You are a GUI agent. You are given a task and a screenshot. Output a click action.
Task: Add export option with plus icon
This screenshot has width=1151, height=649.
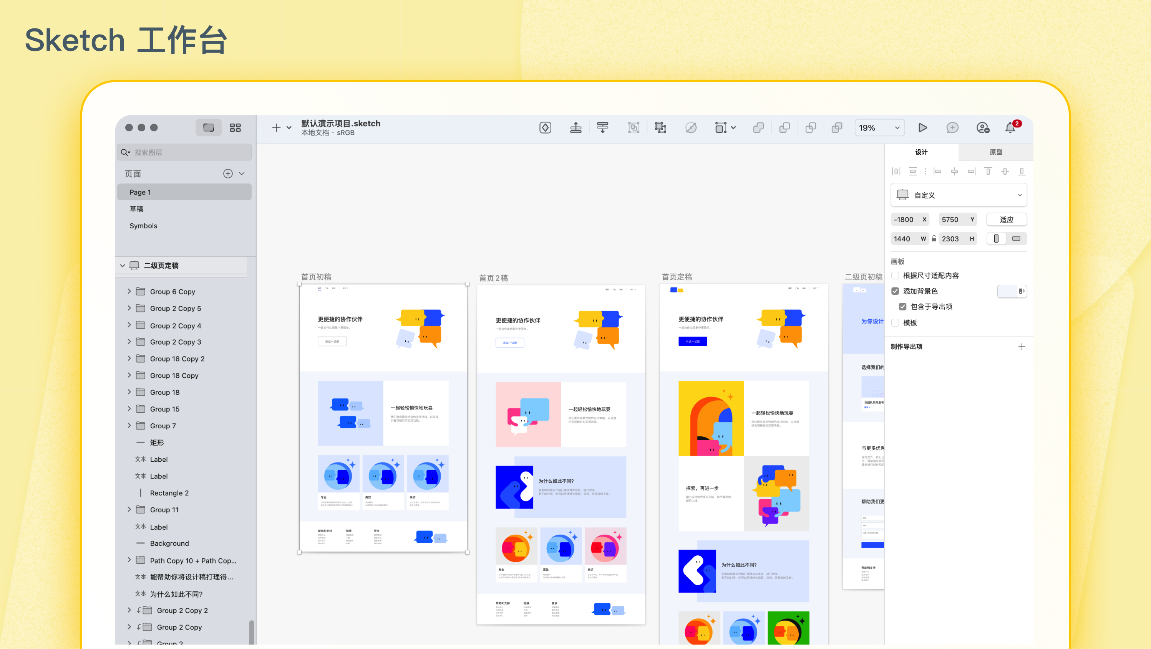click(1022, 347)
